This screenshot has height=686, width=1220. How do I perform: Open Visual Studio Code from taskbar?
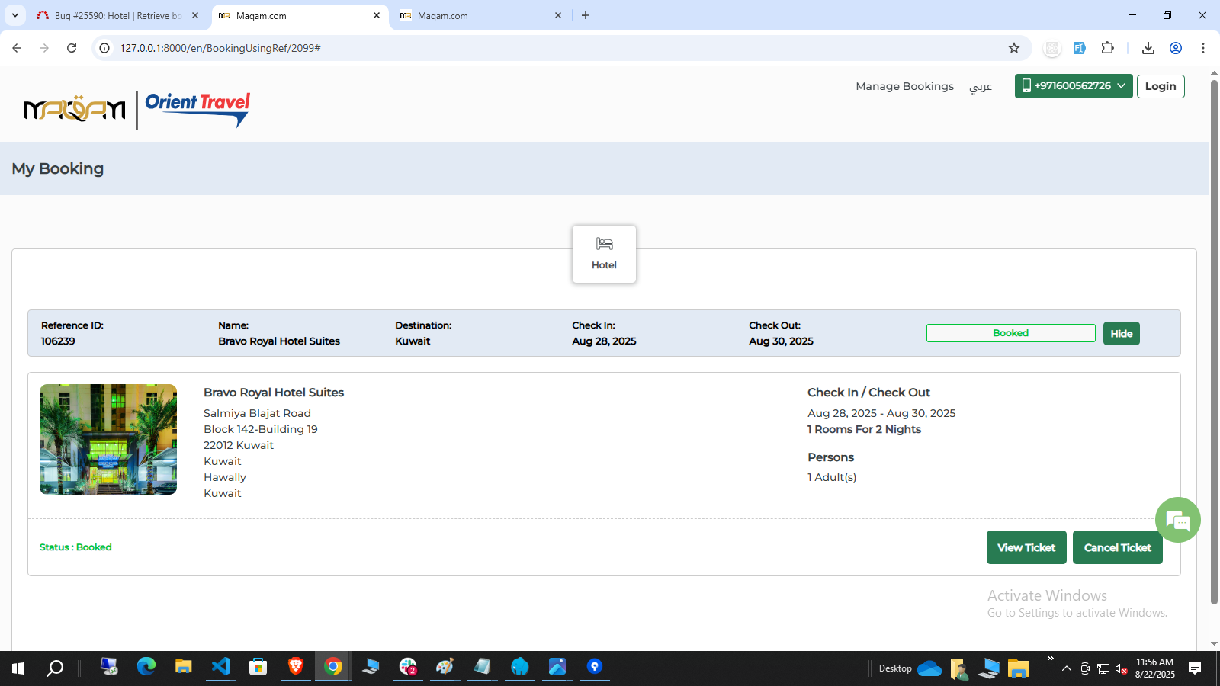[220, 667]
